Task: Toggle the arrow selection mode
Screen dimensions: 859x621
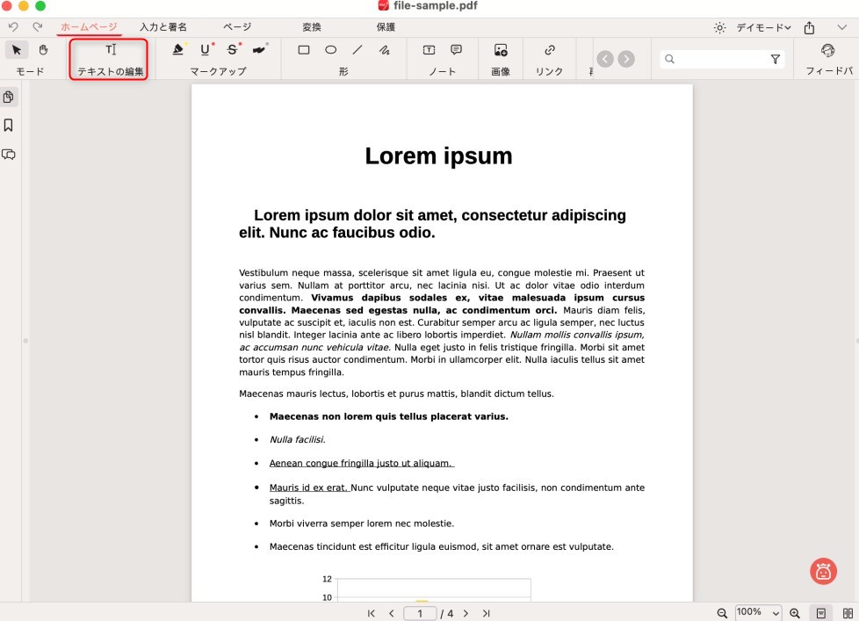Action: pos(17,50)
